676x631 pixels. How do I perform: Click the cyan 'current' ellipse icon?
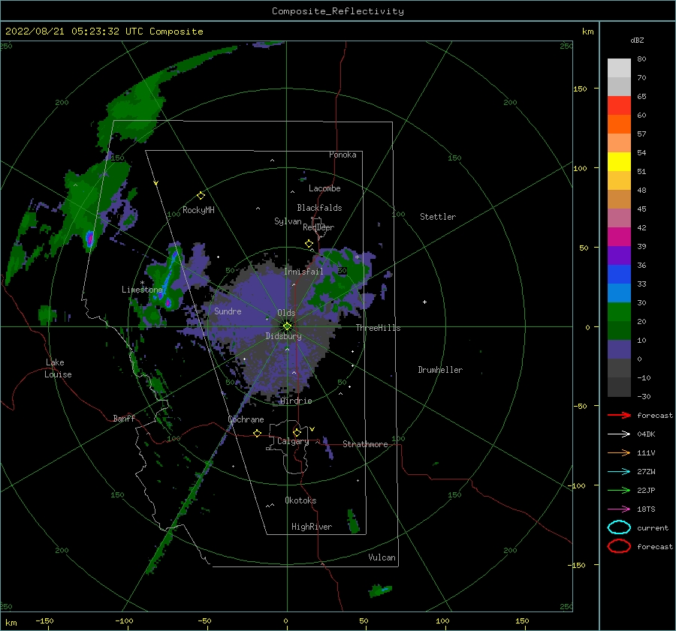click(619, 527)
